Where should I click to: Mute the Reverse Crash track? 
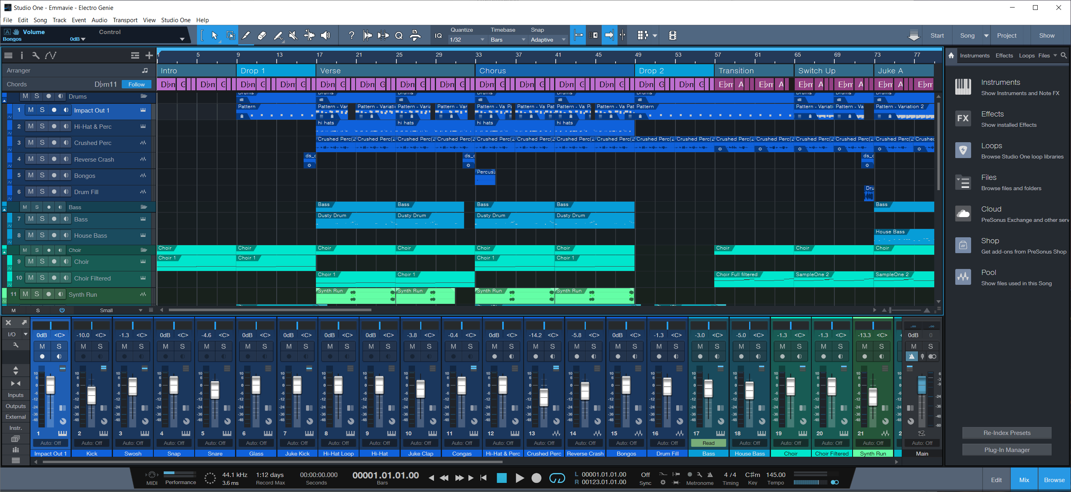(31, 159)
